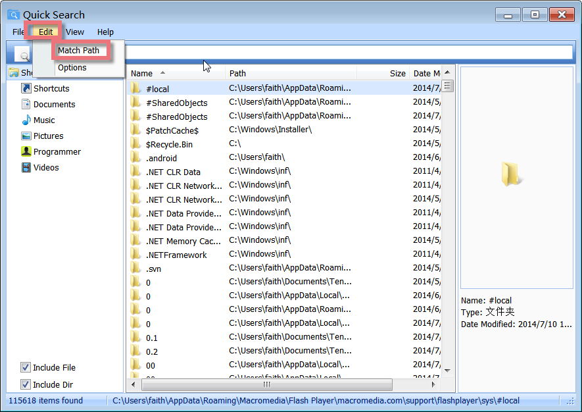This screenshot has width=582, height=412.
Task: Click the Help menu item
Action: tap(105, 32)
